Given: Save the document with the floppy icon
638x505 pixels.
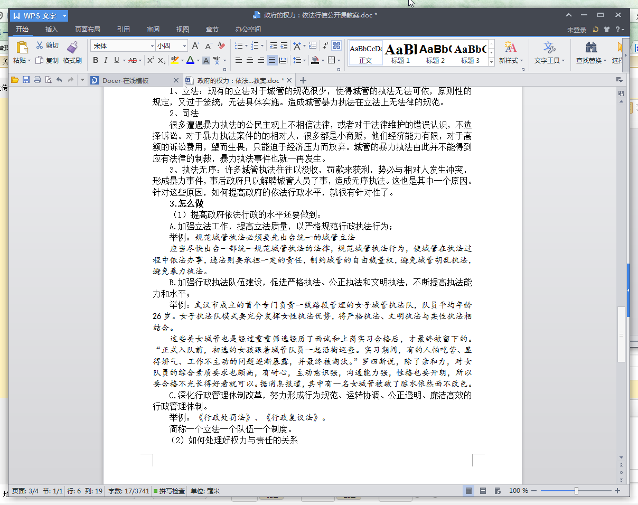Looking at the screenshot, I should coord(26,80).
